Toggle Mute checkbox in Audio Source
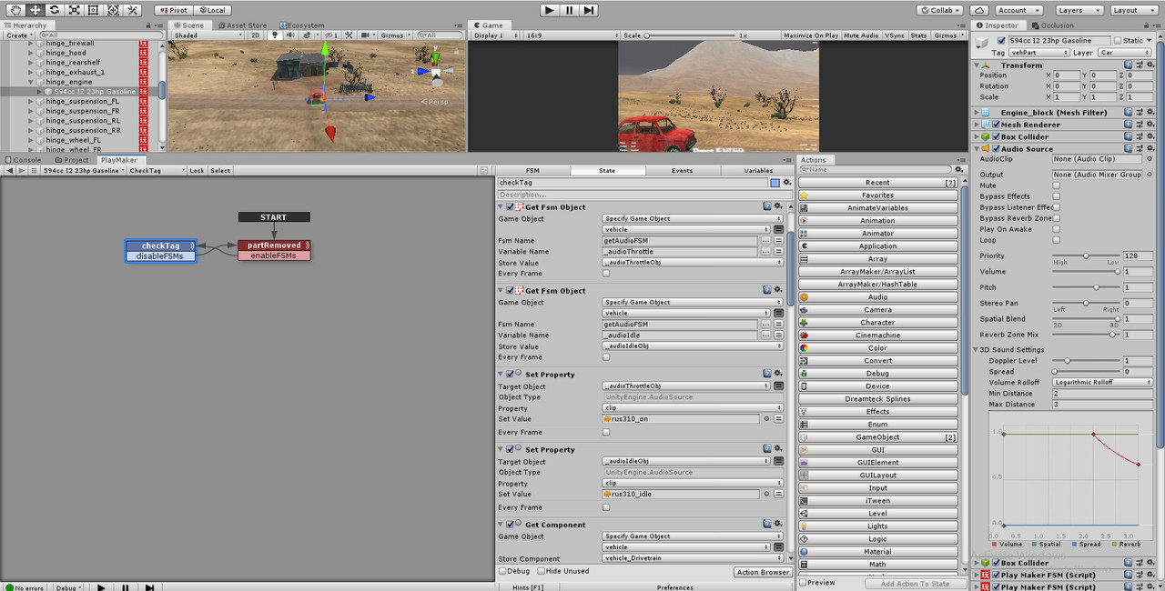Screen dimensions: 1165x591 1057,185
